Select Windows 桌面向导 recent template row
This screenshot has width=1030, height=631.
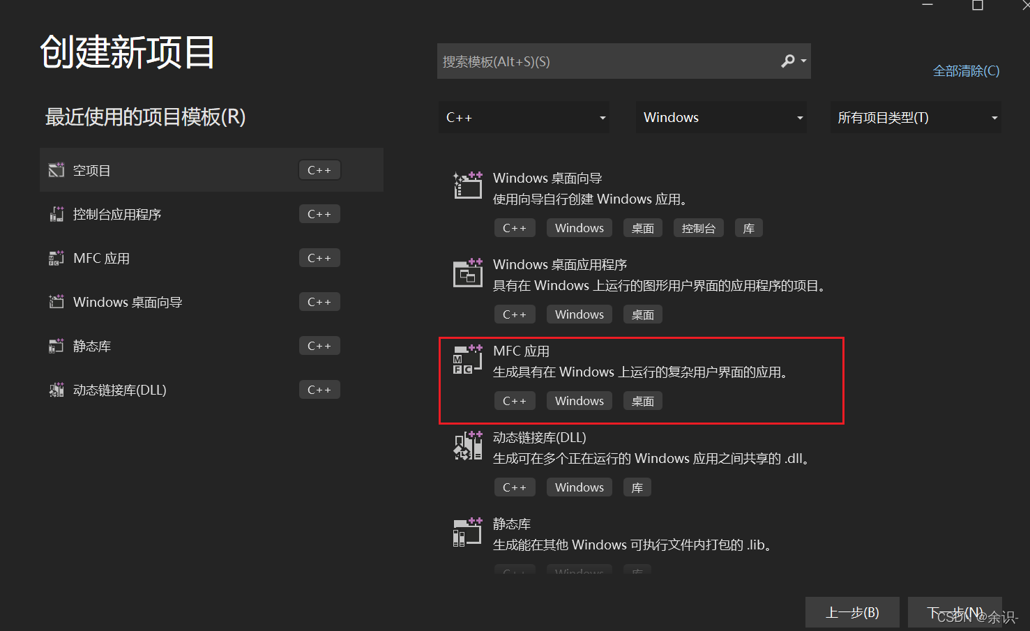[x=211, y=302]
